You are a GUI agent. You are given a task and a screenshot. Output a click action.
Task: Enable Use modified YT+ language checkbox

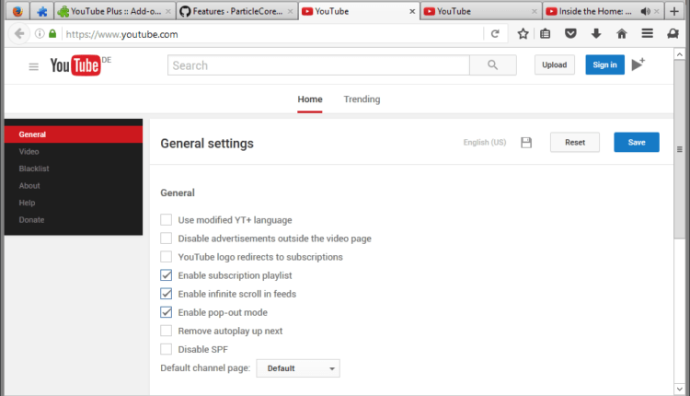166,219
